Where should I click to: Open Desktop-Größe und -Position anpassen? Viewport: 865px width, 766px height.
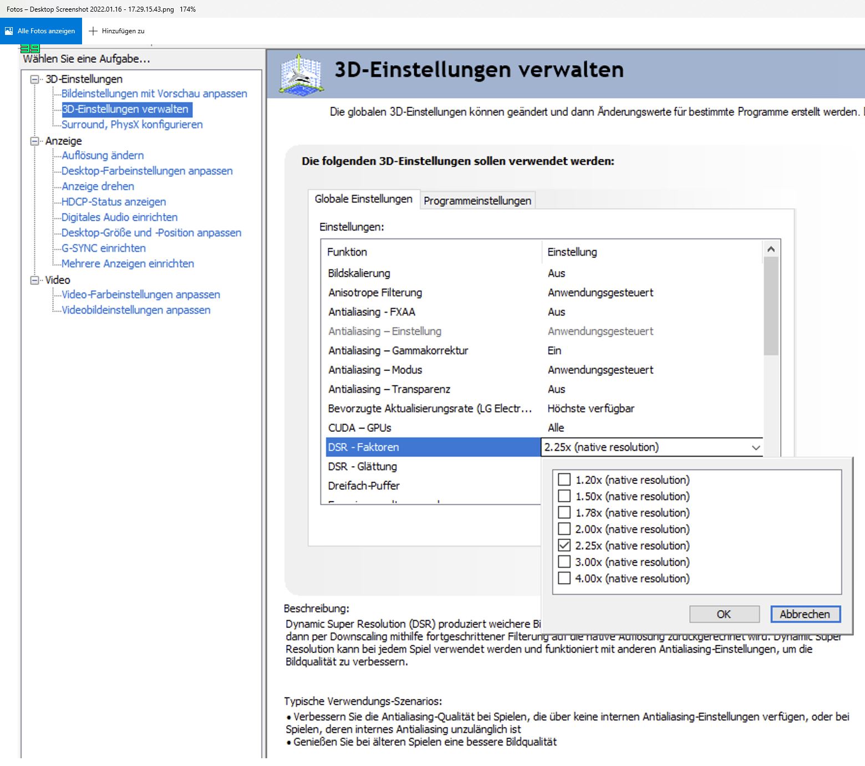[151, 233]
